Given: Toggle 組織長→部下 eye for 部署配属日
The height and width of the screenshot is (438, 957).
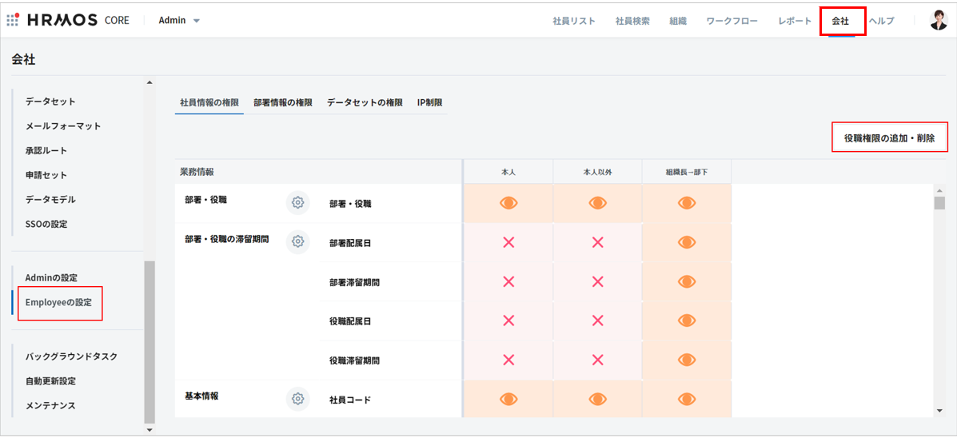Looking at the screenshot, I should click(687, 242).
